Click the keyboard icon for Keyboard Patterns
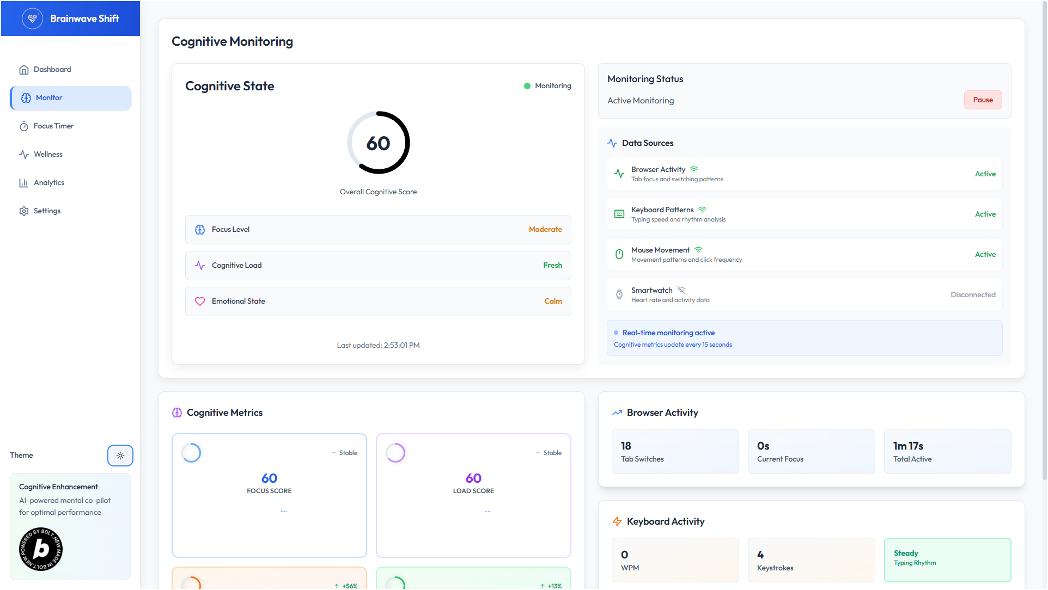 tap(619, 214)
